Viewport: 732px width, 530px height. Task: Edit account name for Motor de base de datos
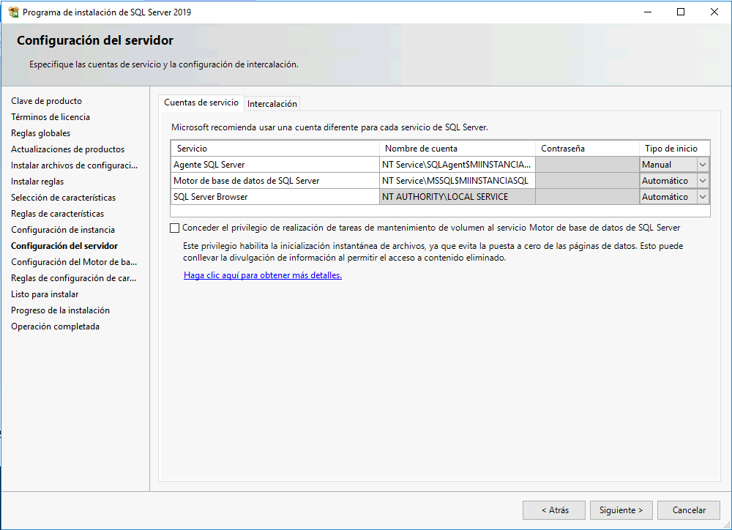457,181
